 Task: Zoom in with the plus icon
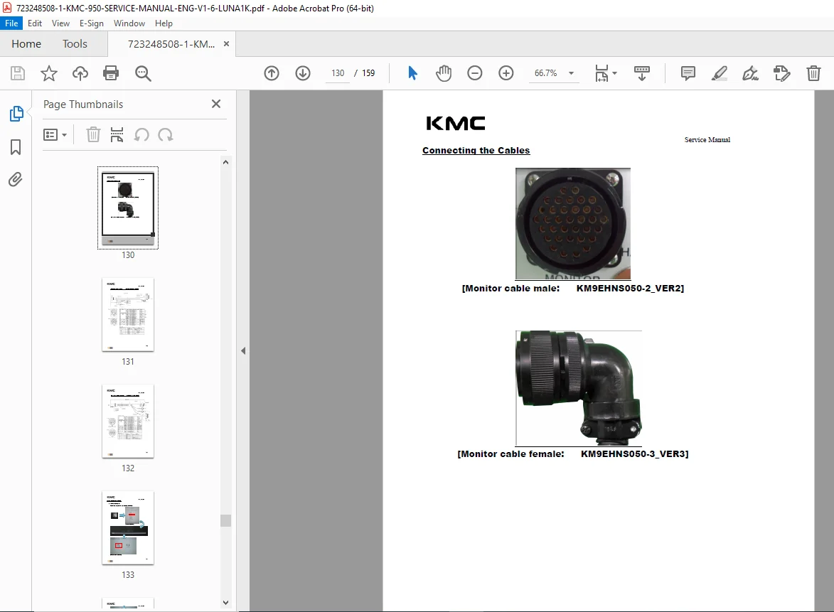click(506, 73)
